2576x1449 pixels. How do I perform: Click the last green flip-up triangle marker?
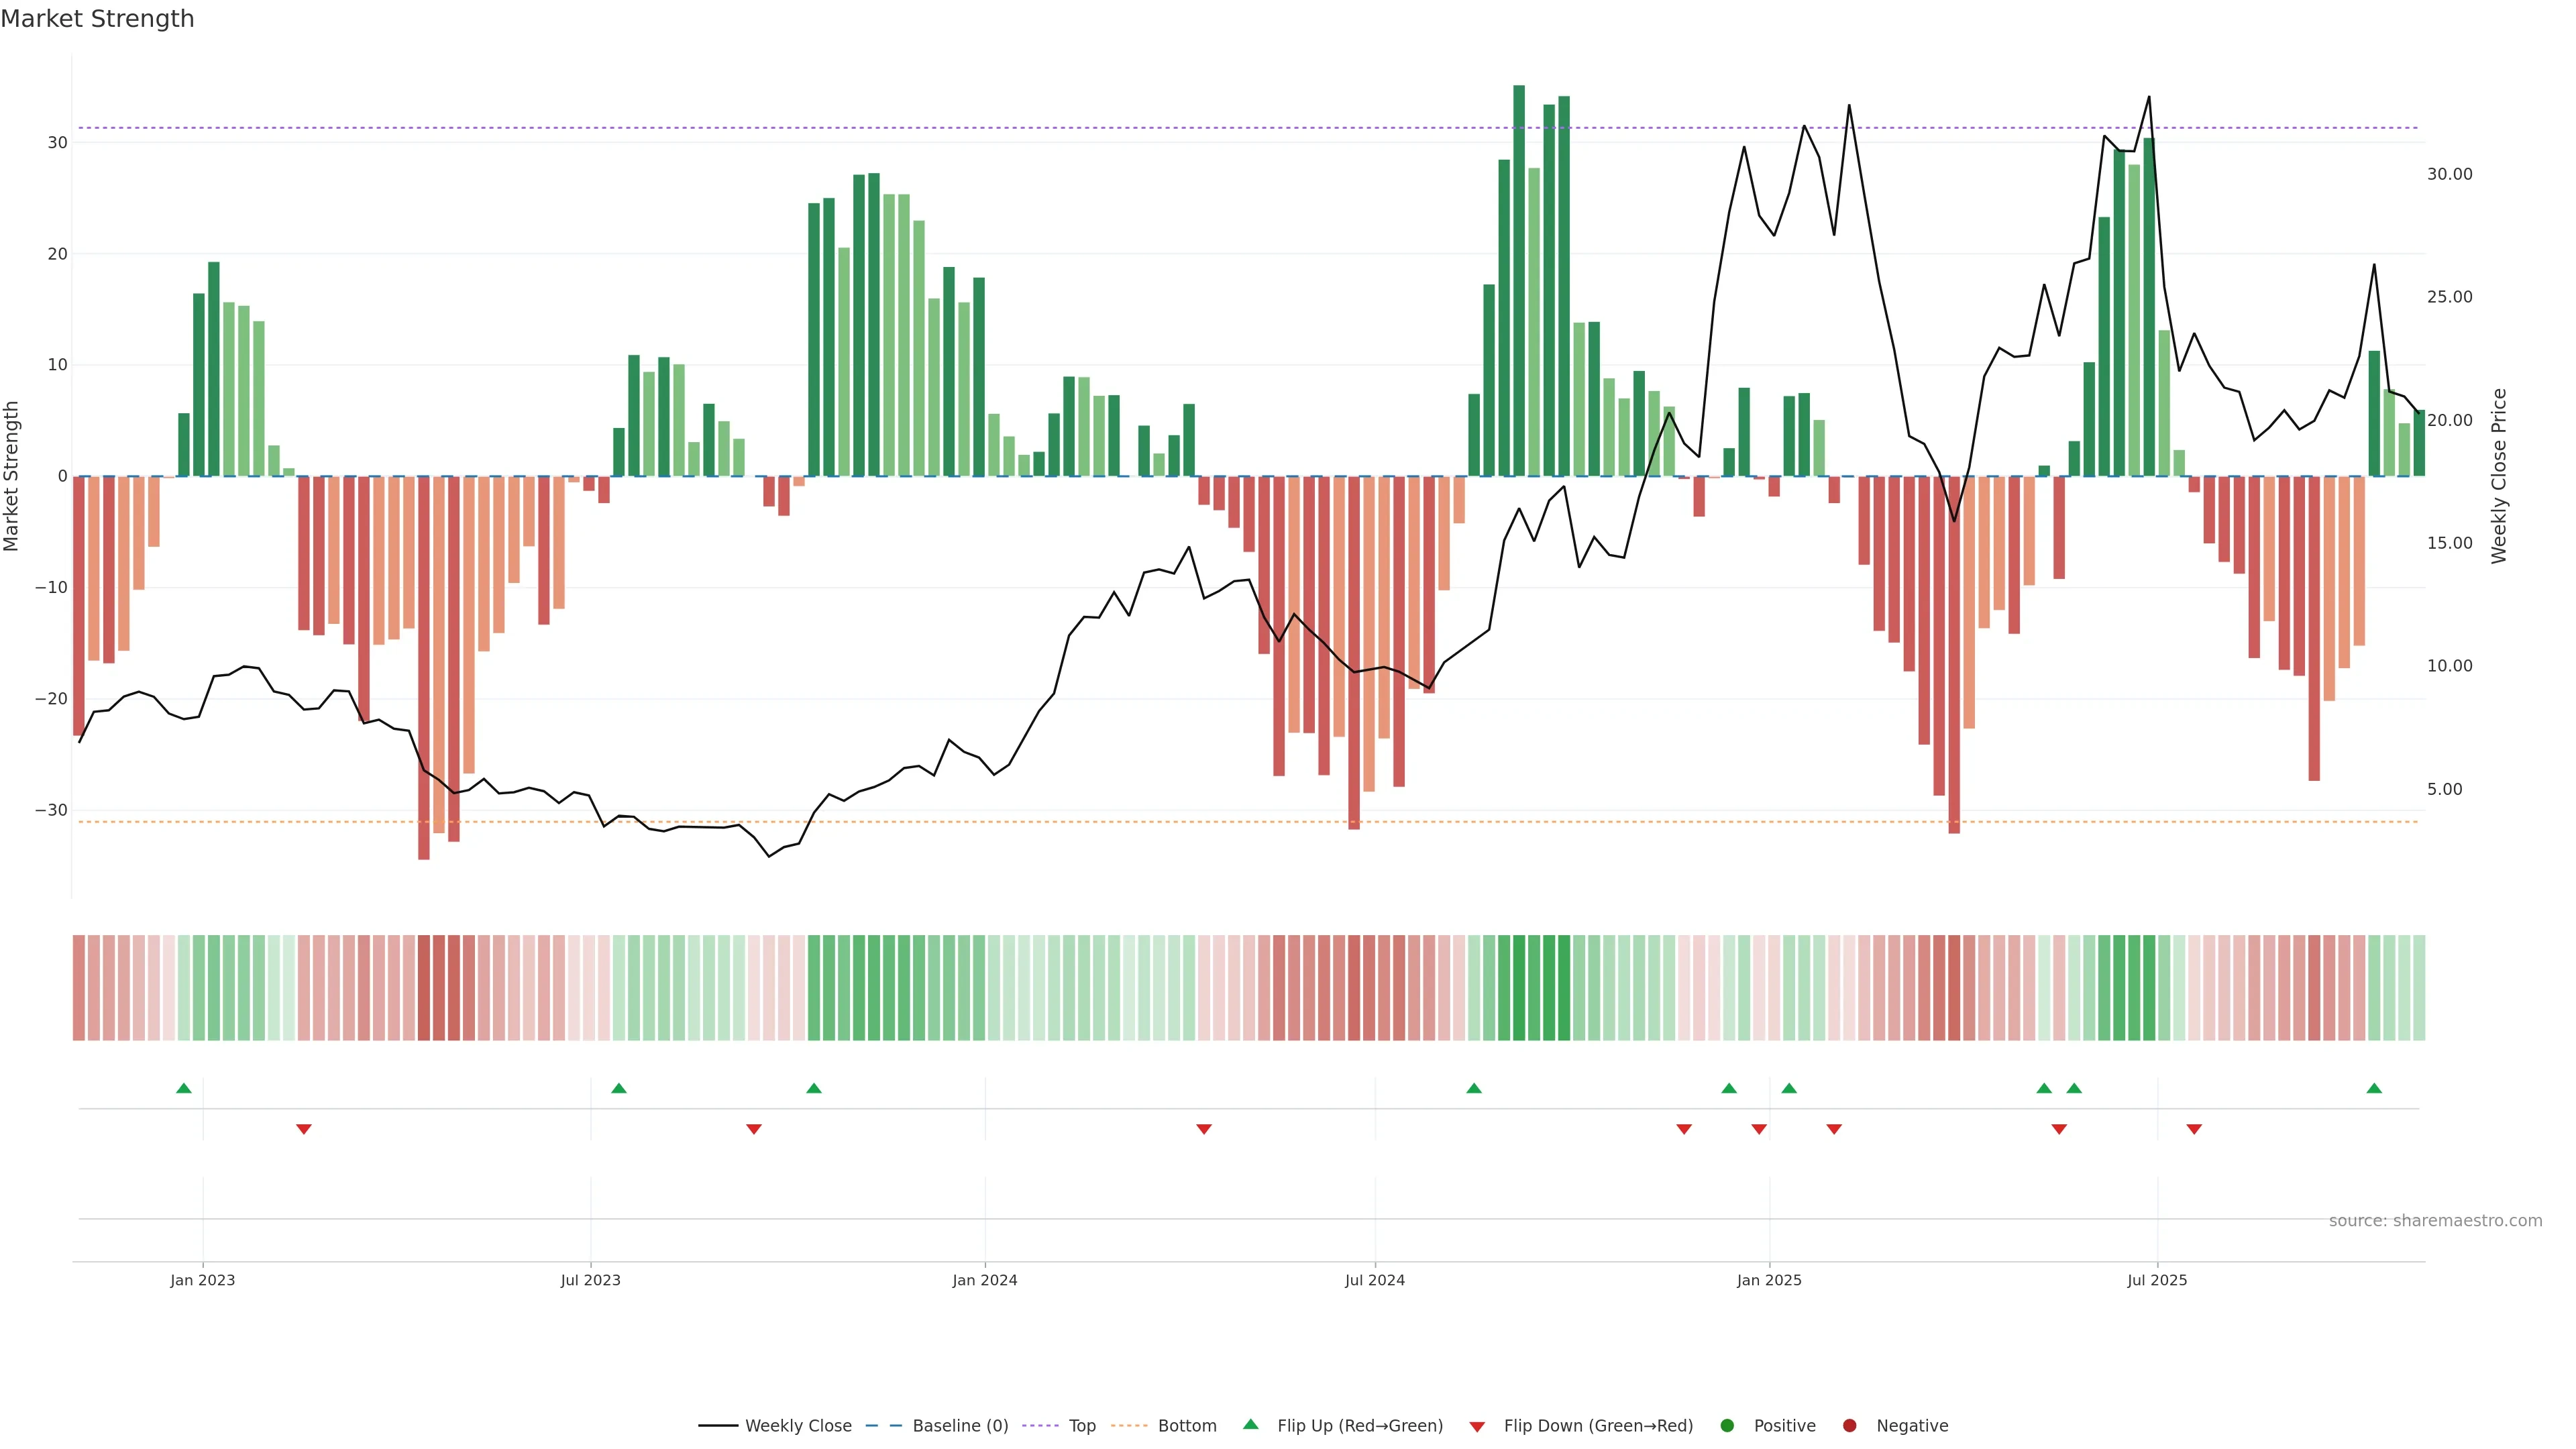[x=2374, y=1088]
